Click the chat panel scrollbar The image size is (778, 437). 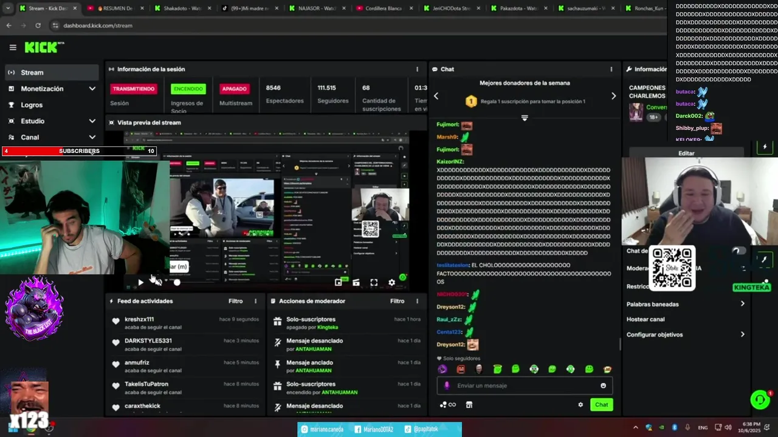620,344
